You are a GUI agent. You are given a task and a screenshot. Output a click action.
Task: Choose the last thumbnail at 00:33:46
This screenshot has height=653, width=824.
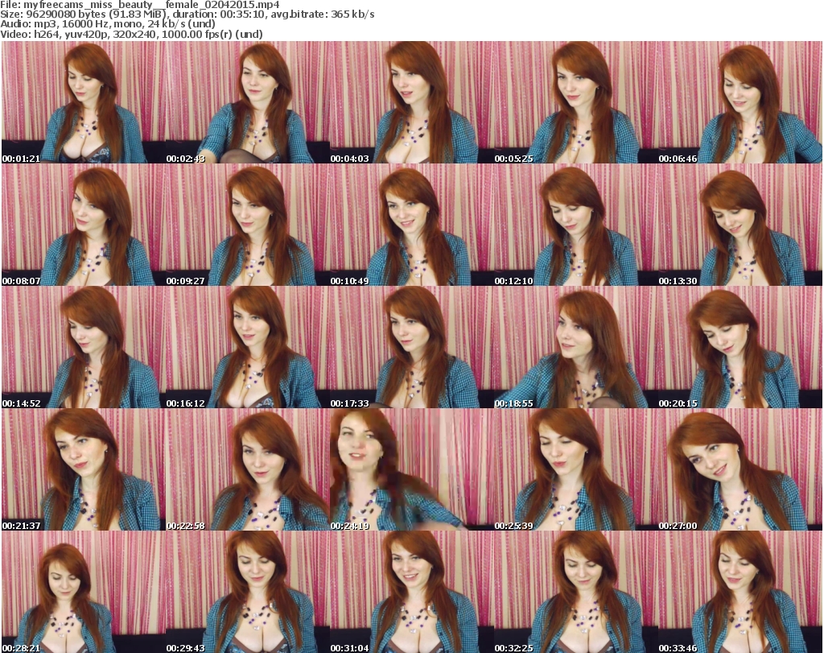pyautogui.click(x=740, y=592)
